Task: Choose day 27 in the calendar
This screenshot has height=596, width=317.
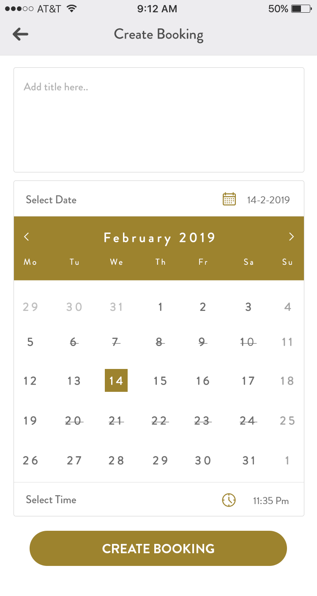Action: click(74, 460)
